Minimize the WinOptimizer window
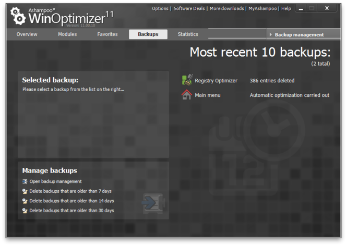This screenshot has width=347, height=246. (301, 9)
